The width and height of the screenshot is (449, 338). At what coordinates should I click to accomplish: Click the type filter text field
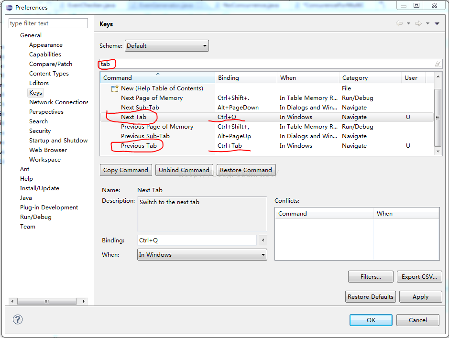coord(48,23)
